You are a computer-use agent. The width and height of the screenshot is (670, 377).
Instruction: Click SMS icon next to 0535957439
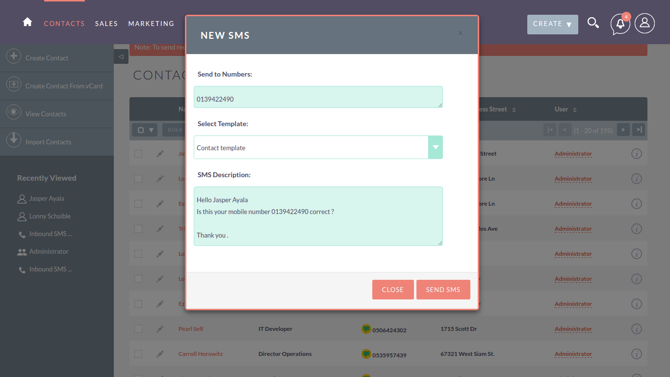pyautogui.click(x=366, y=354)
